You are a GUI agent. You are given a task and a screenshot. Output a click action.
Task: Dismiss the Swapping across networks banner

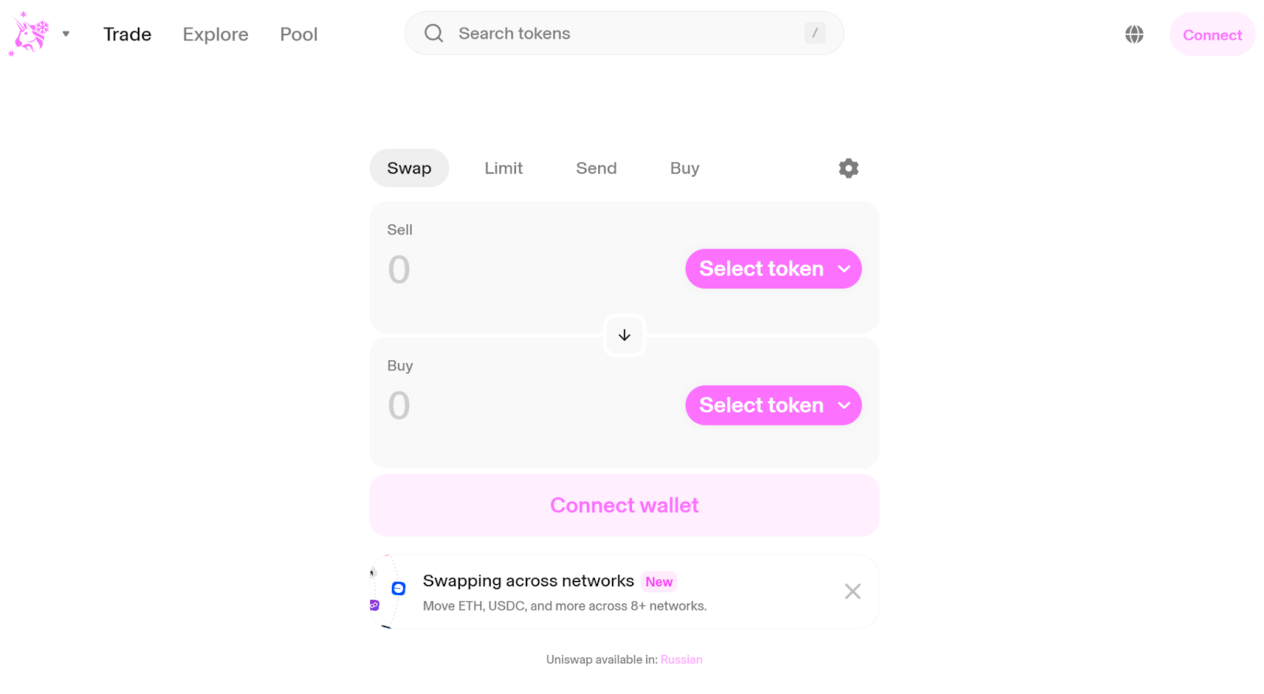point(852,591)
